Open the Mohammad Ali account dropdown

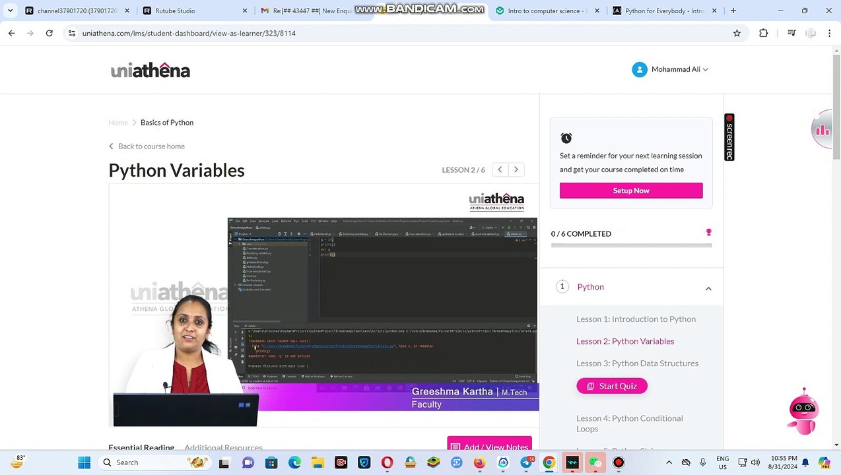679,69
